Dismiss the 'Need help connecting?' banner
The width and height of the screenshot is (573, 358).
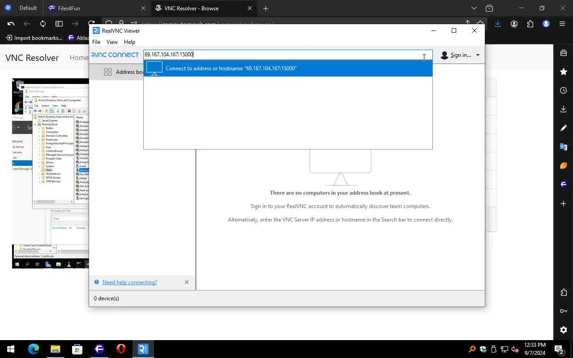coord(187,282)
